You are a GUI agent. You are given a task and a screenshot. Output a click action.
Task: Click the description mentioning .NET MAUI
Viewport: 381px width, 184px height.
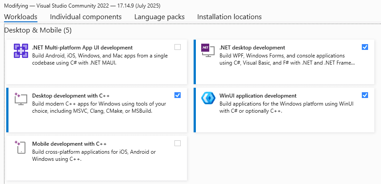[100, 59]
